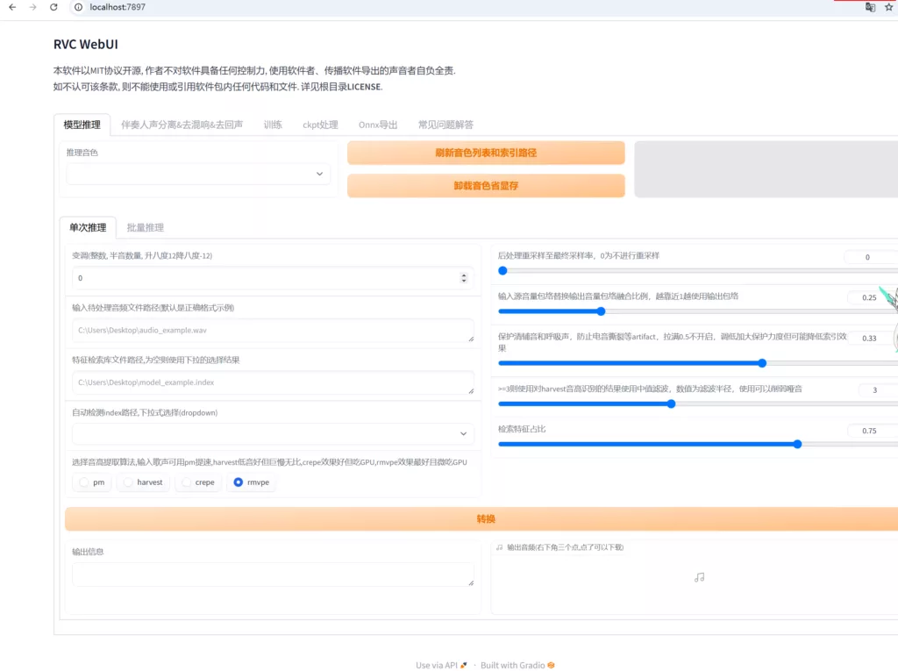Click the 刷新音色列表和索引路径 button
Viewport: 898px width, 671px height.
[x=486, y=153]
